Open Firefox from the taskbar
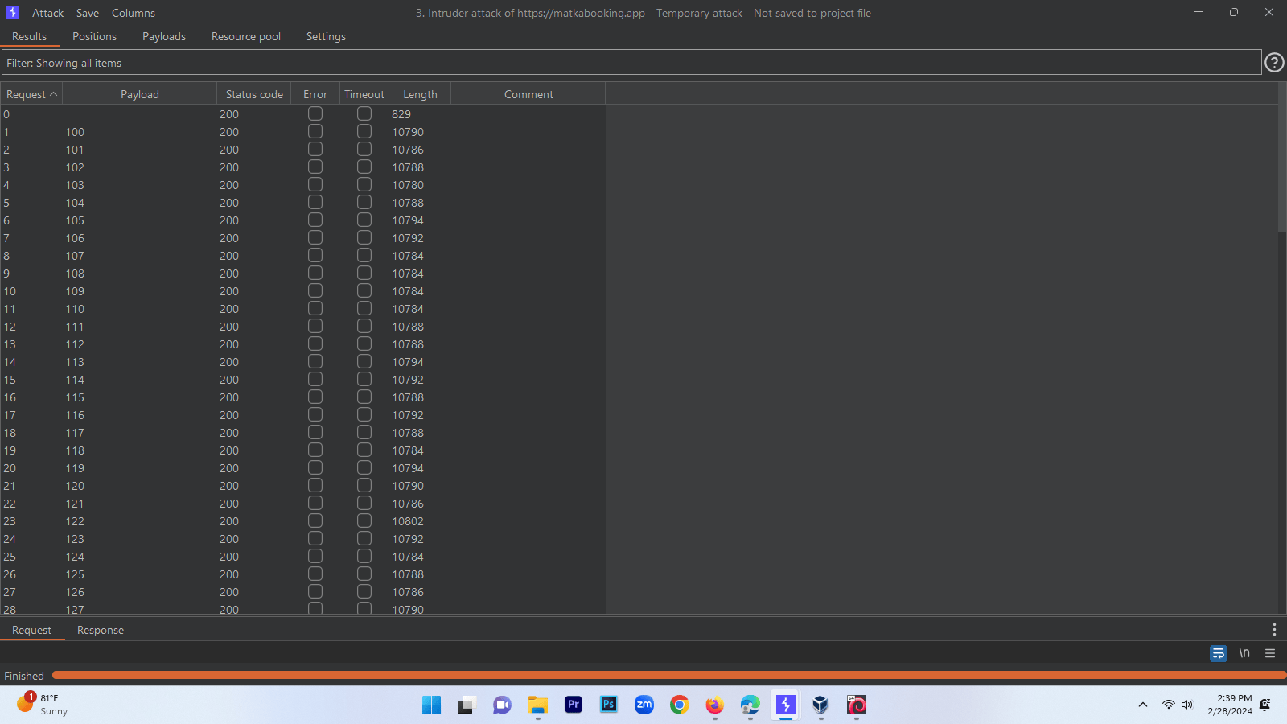Screen dimensions: 1287x724 point(715,705)
